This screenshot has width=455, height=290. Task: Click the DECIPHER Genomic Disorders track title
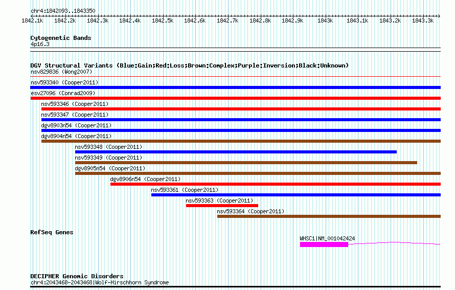click(77, 276)
